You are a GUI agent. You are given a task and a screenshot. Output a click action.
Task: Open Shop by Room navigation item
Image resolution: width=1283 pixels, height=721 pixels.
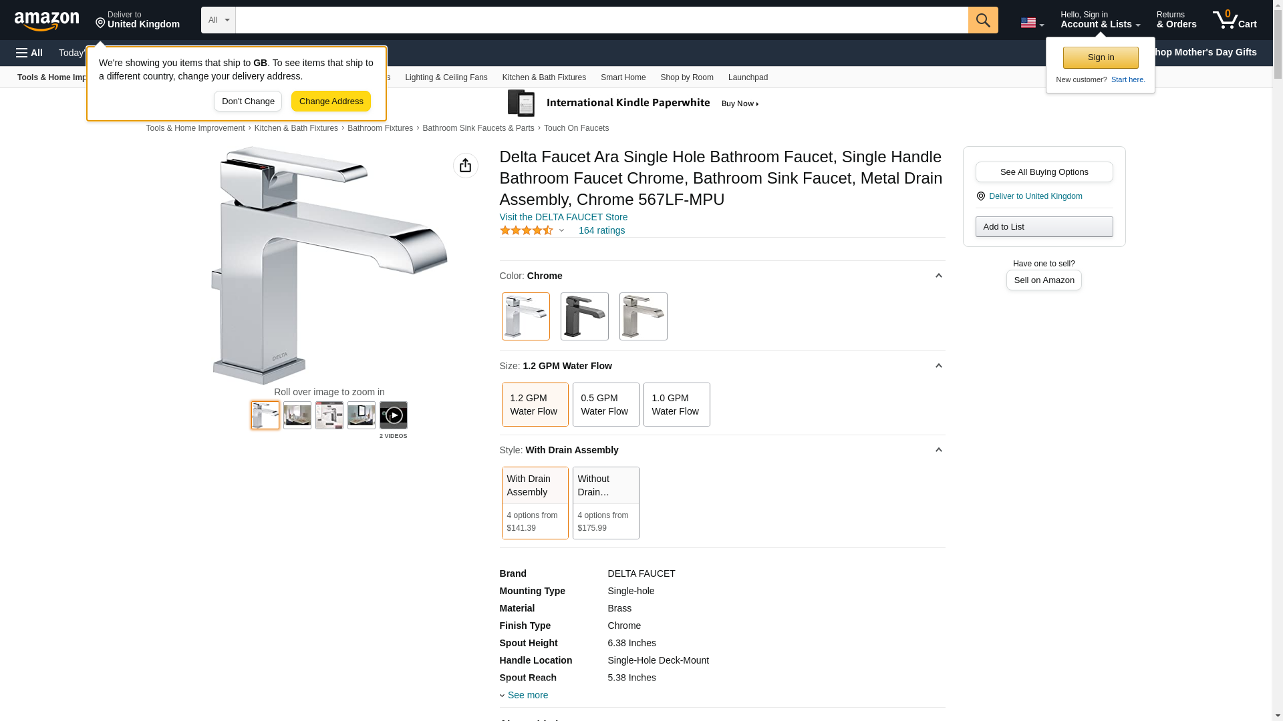[686, 77]
